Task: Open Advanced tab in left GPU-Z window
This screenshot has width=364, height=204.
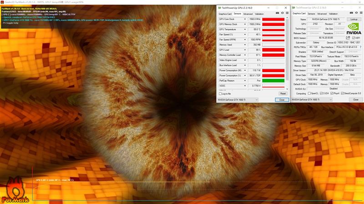Action: click(248, 14)
